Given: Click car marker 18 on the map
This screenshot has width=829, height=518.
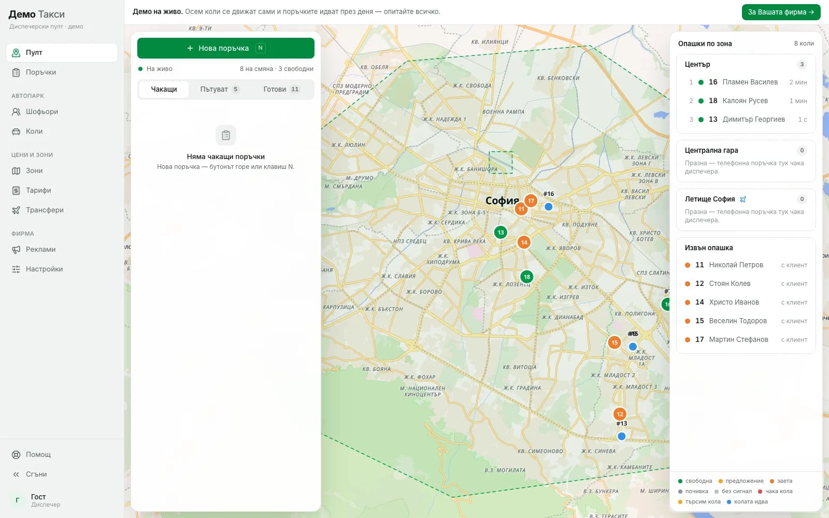Looking at the screenshot, I should pos(526,277).
